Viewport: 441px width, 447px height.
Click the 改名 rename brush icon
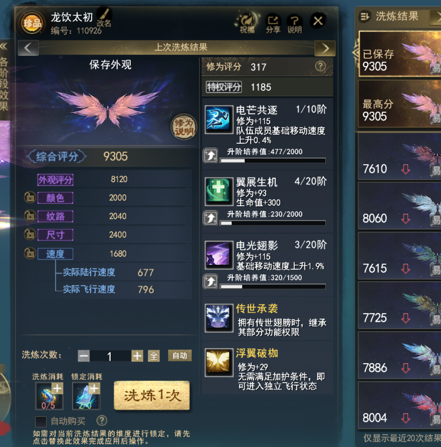pos(104,17)
